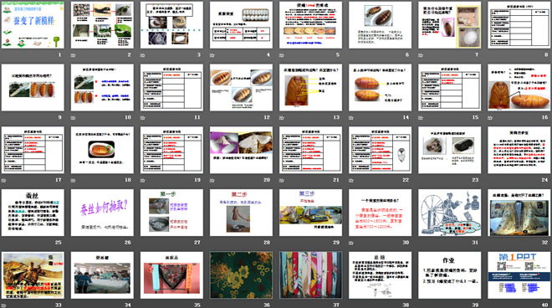Click the animation star icon under slide 14

tap(351, 118)
